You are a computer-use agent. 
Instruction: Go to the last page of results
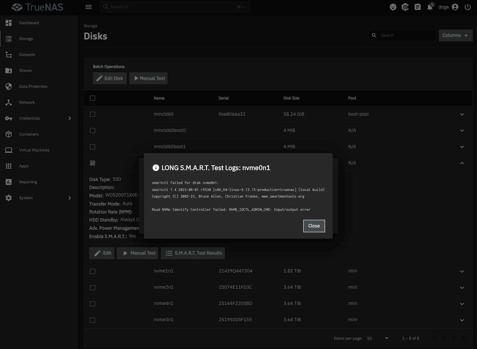(x=464, y=338)
